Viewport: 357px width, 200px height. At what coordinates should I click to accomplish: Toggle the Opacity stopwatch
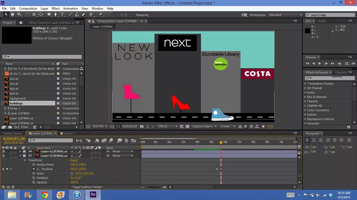(34, 182)
